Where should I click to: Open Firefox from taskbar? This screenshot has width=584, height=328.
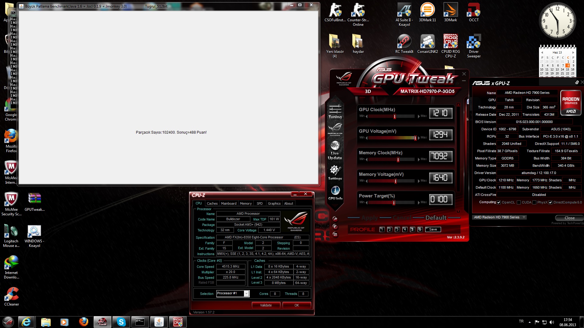click(83, 322)
